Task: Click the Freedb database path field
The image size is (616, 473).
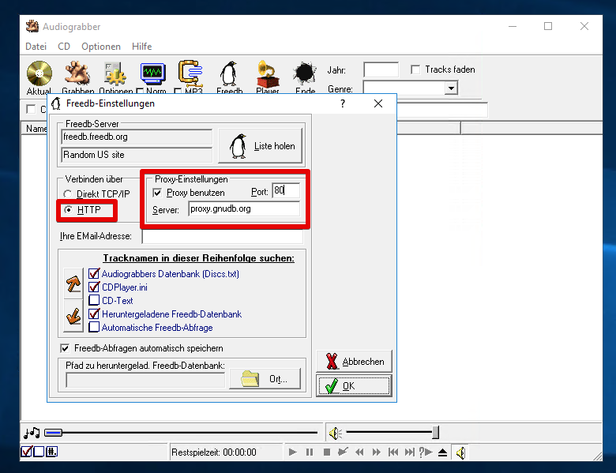Action: click(x=145, y=380)
